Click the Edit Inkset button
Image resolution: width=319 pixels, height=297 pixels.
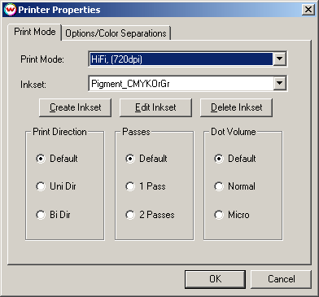pos(155,107)
